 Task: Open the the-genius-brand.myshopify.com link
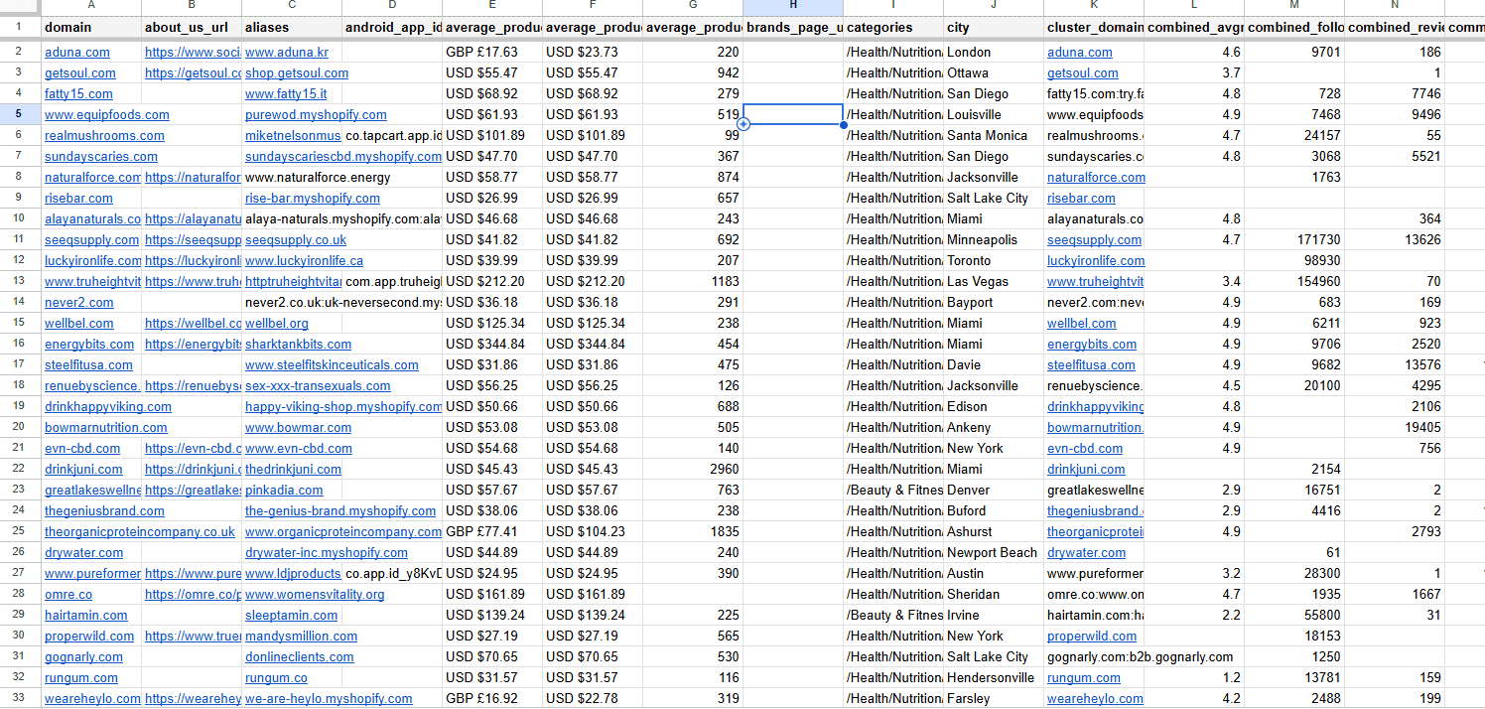(x=340, y=510)
